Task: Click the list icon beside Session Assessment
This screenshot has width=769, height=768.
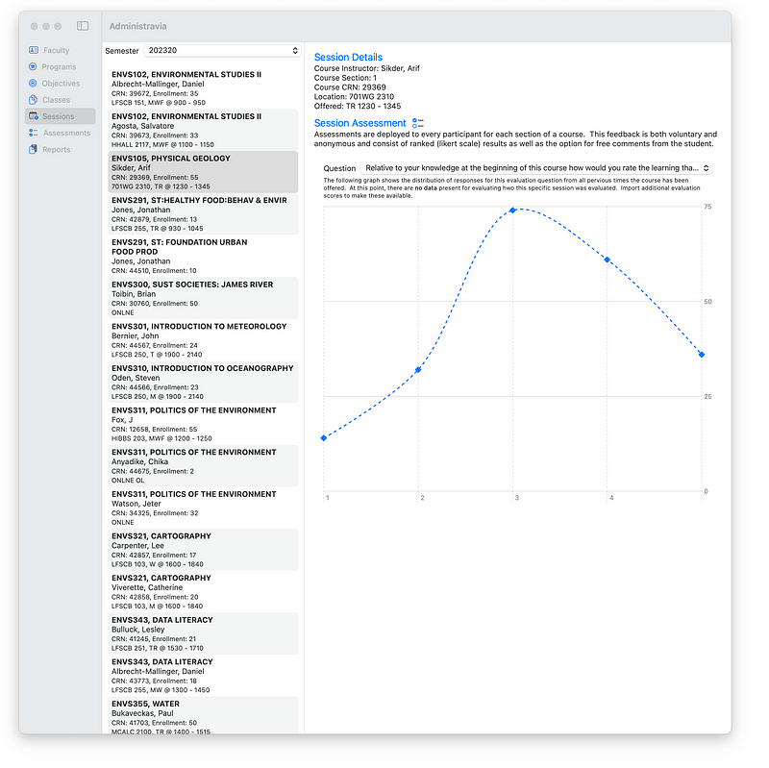Action: click(x=418, y=123)
